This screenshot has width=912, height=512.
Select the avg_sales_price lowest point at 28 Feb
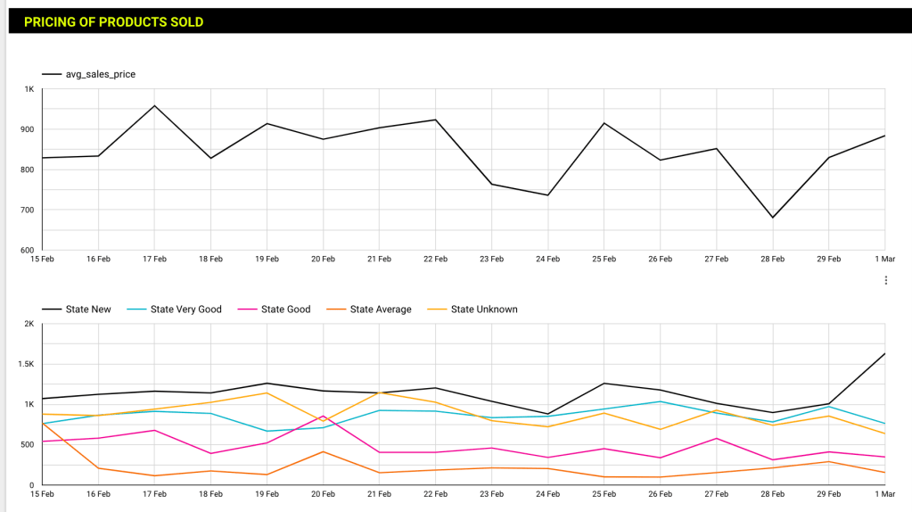(x=773, y=218)
